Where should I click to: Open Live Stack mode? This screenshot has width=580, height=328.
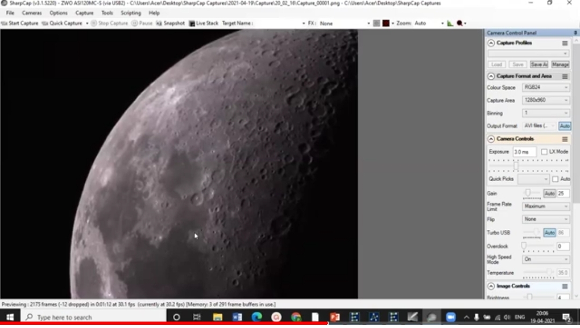click(x=204, y=23)
